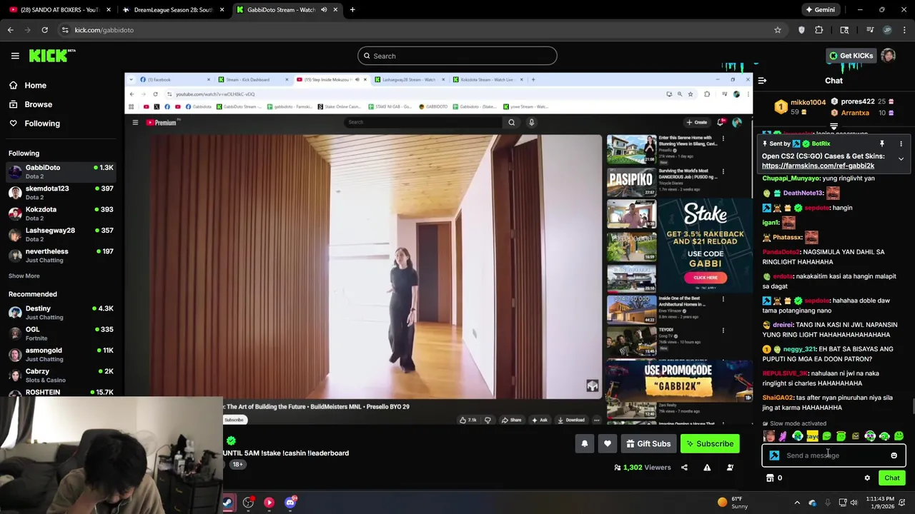Unpin the BotRix pinned message
The width and height of the screenshot is (915, 514).
[882, 143]
